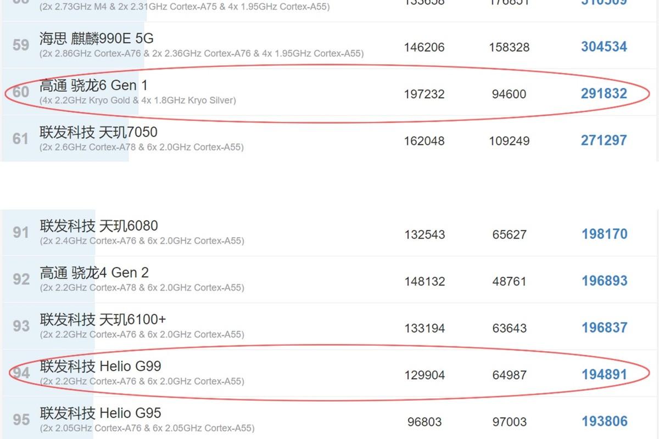The image size is (659, 439).
Task: Click the blue total score 291832
Action: click(x=604, y=93)
